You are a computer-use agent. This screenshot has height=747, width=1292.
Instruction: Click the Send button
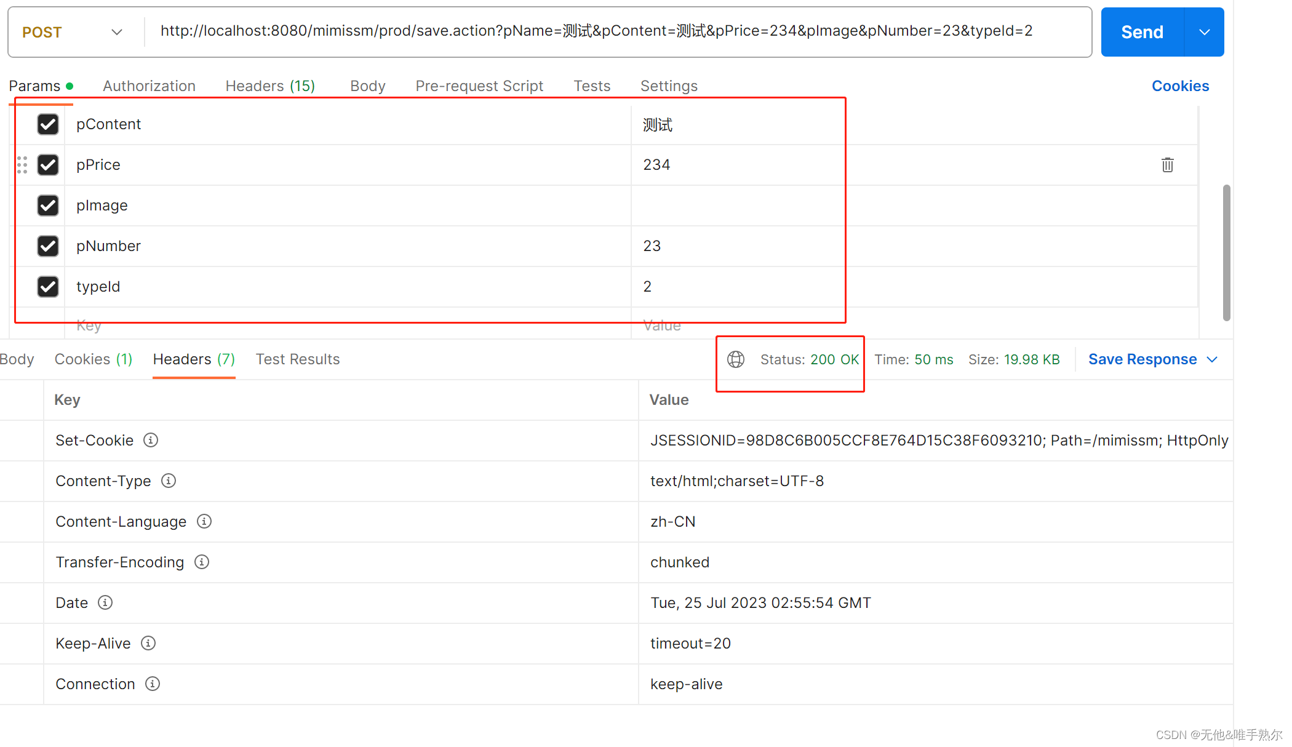click(x=1142, y=32)
